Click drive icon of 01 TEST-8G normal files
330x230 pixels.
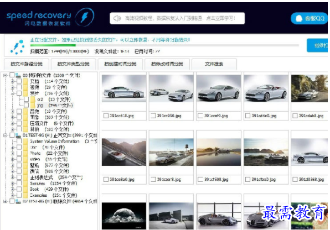tap(18, 135)
